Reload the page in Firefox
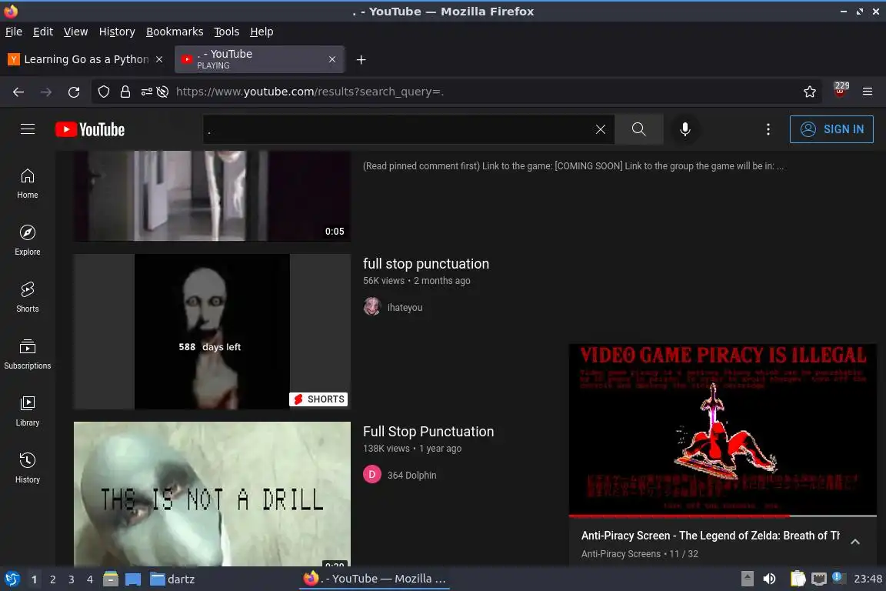886x591 pixels. pyautogui.click(x=74, y=92)
